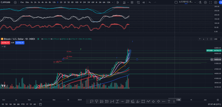Open the quick search magnifier icon
This screenshot has height=107, width=222.
pyautogui.click(x=200, y=2)
